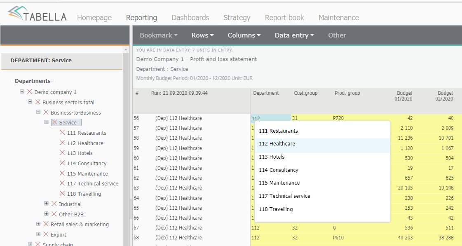
Task: Choose 118 Travelling from the dropdown list
Action: 322,209
